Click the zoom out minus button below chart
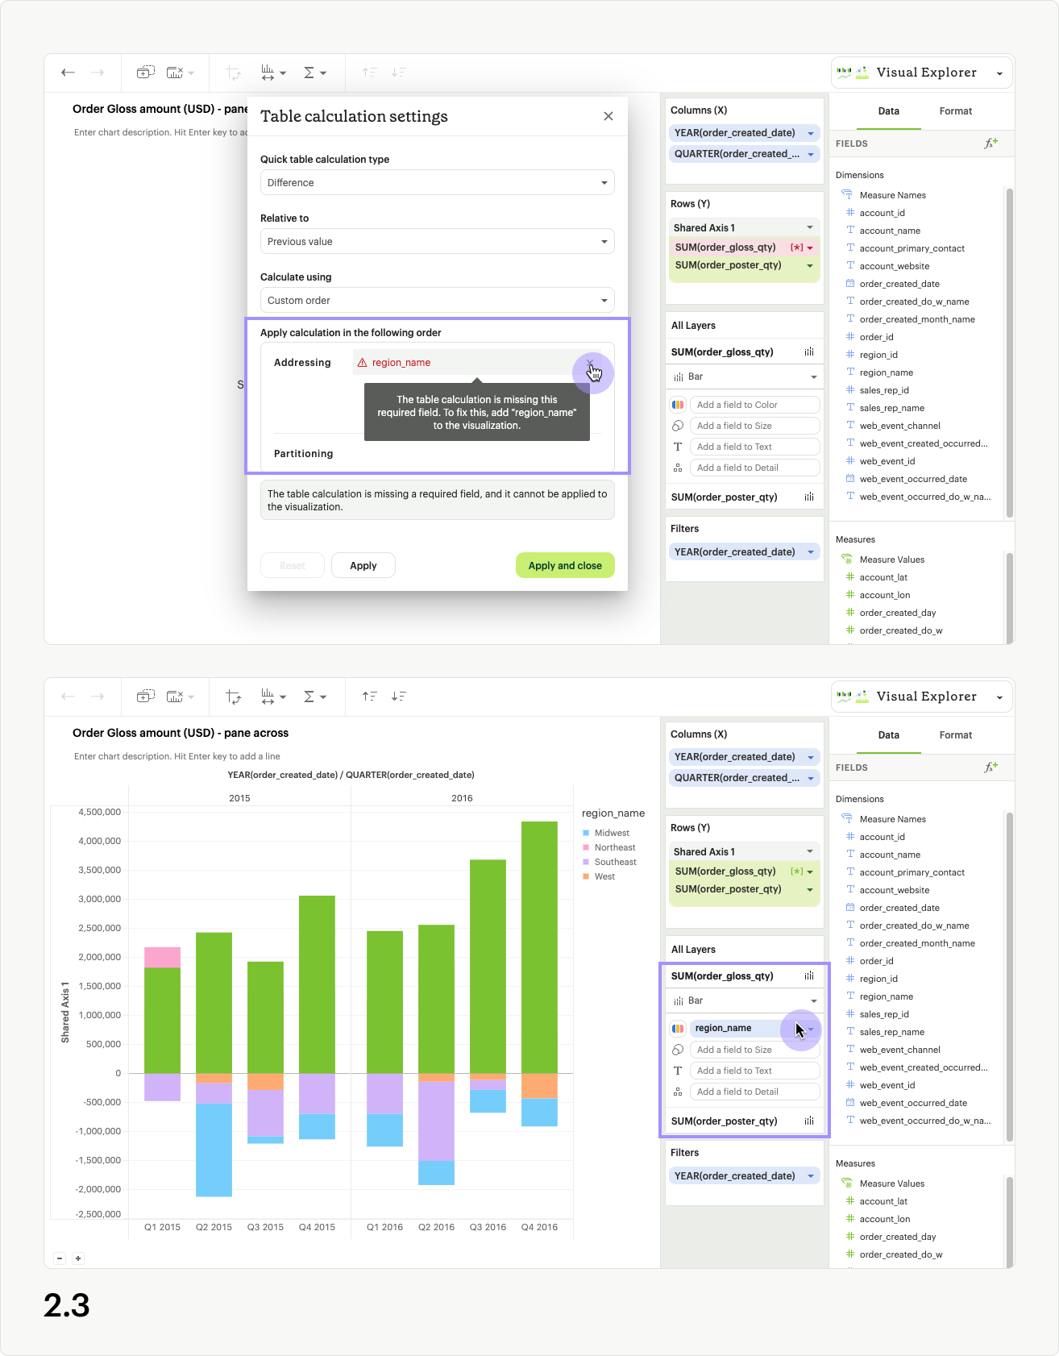The height and width of the screenshot is (1356, 1059). (60, 1258)
